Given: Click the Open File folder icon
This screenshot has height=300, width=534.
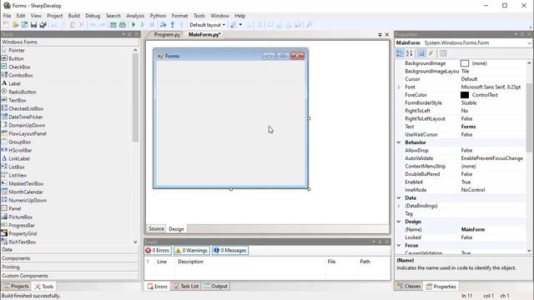Looking at the screenshot, I should [x=15, y=25].
